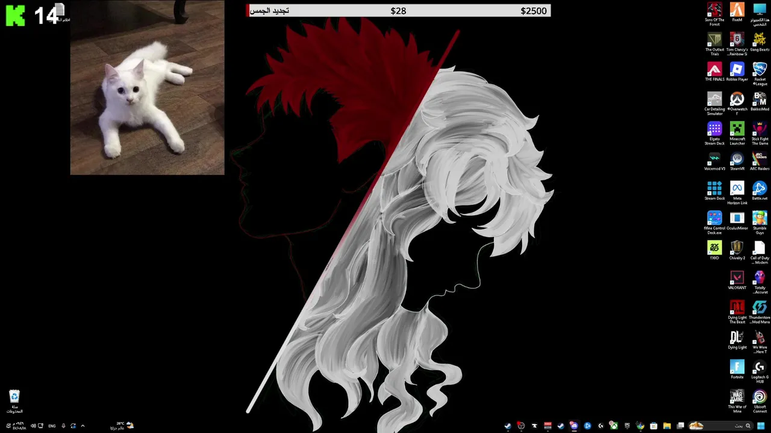This screenshot has height=433, width=771.
Task: Open the weather widget showing 26°C
Action: click(122, 426)
